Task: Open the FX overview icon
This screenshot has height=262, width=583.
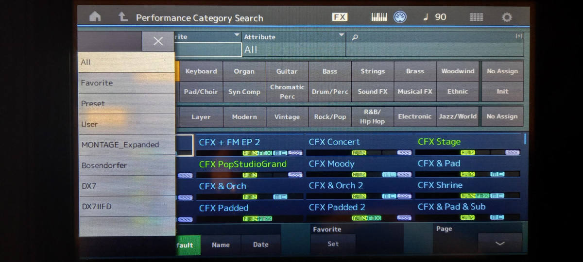Action: coord(340,17)
